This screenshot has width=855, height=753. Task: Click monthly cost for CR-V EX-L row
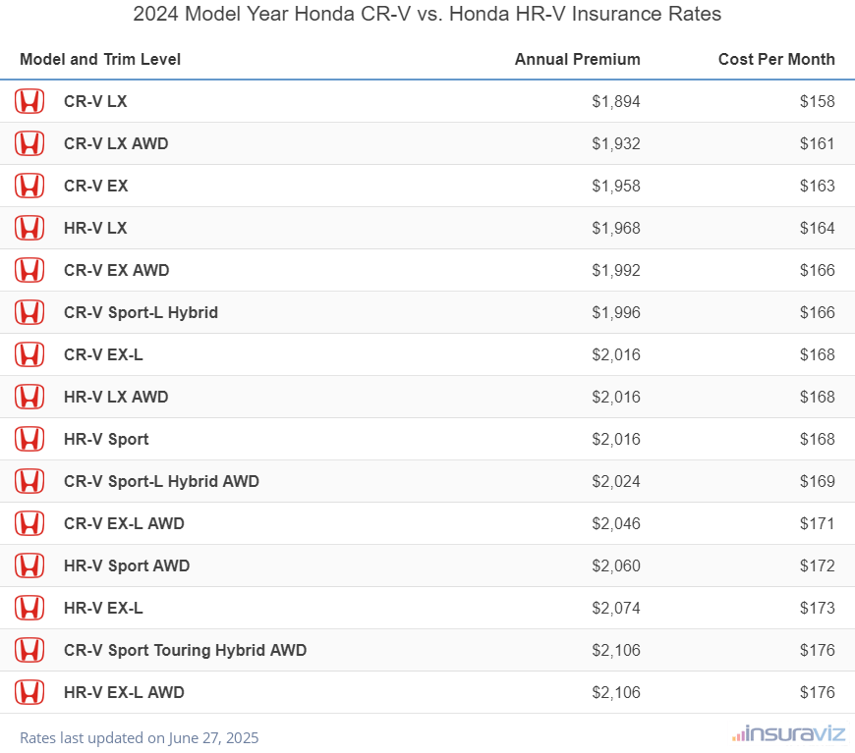pos(818,355)
